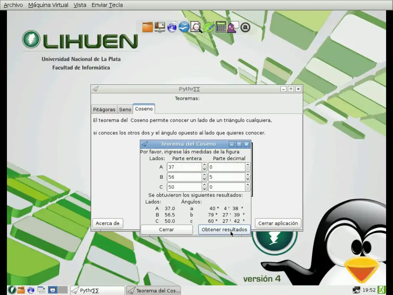The width and height of the screenshot is (393, 295).
Task: Click the clock showing 19:52
Action: tap(369, 290)
